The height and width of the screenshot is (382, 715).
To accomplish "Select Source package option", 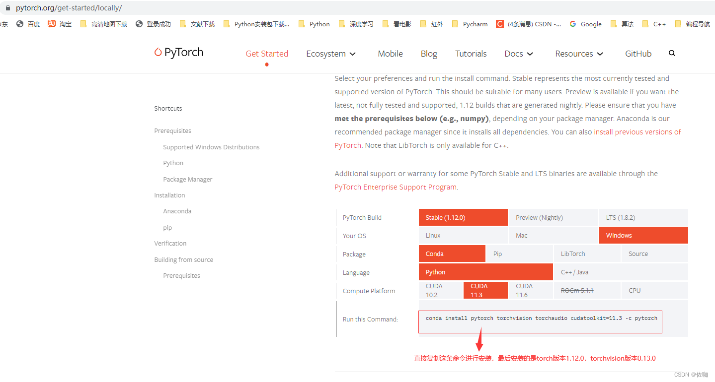I will (x=655, y=254).
